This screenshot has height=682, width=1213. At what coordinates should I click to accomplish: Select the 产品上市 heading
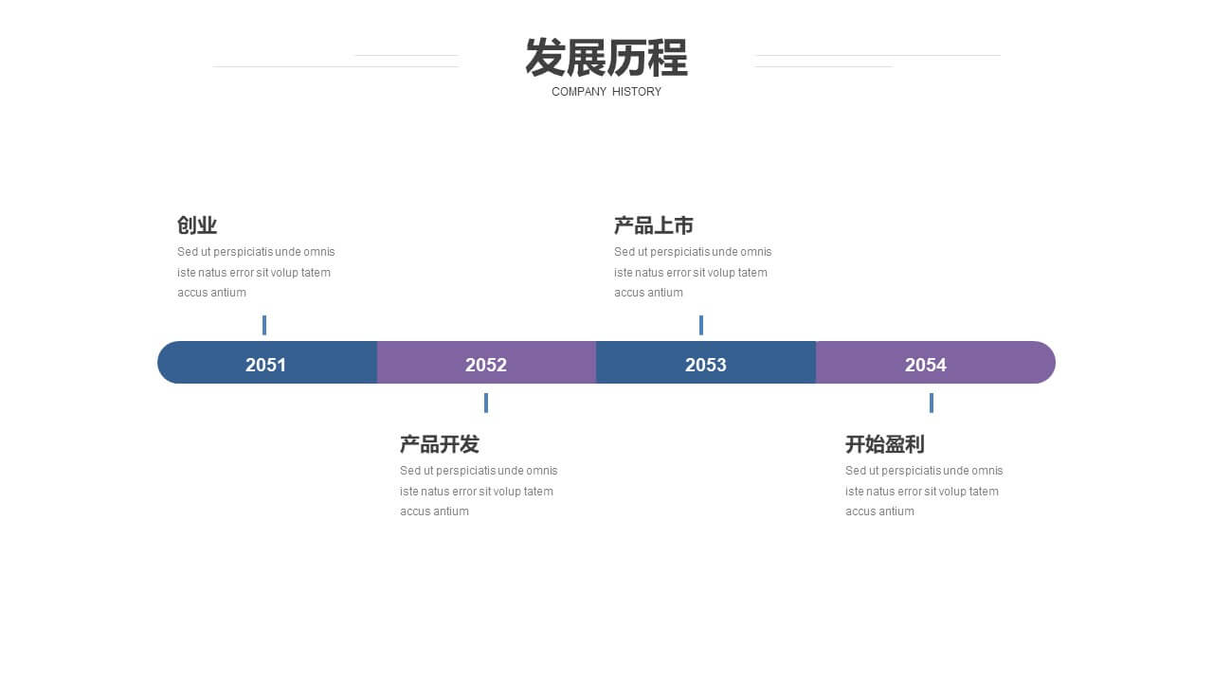click(x=654, y=225)
